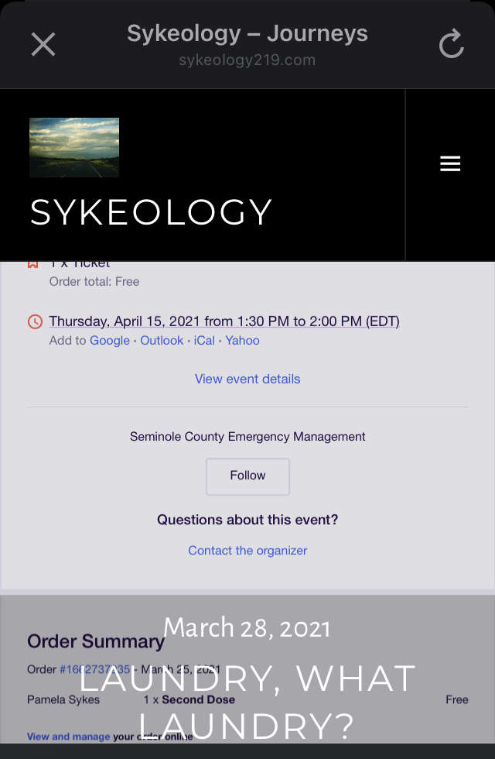
Task: Open the Laundry, What Laundry? post title
Action: pyautogui.click(x=247, y=702)
